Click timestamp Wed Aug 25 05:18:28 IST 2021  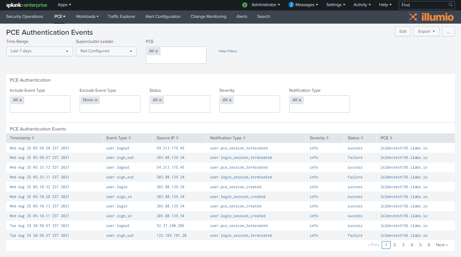click(39, 197)
